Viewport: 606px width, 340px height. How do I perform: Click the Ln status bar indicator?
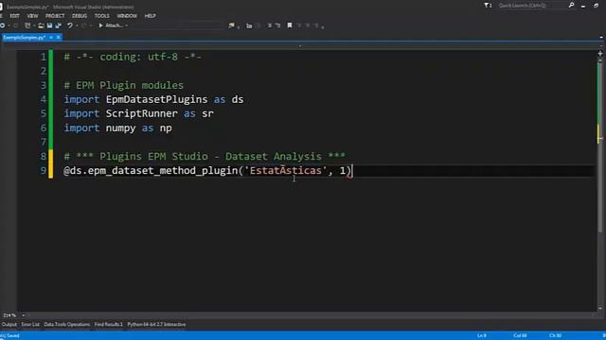pyautogui.click(x=482, y=336)
